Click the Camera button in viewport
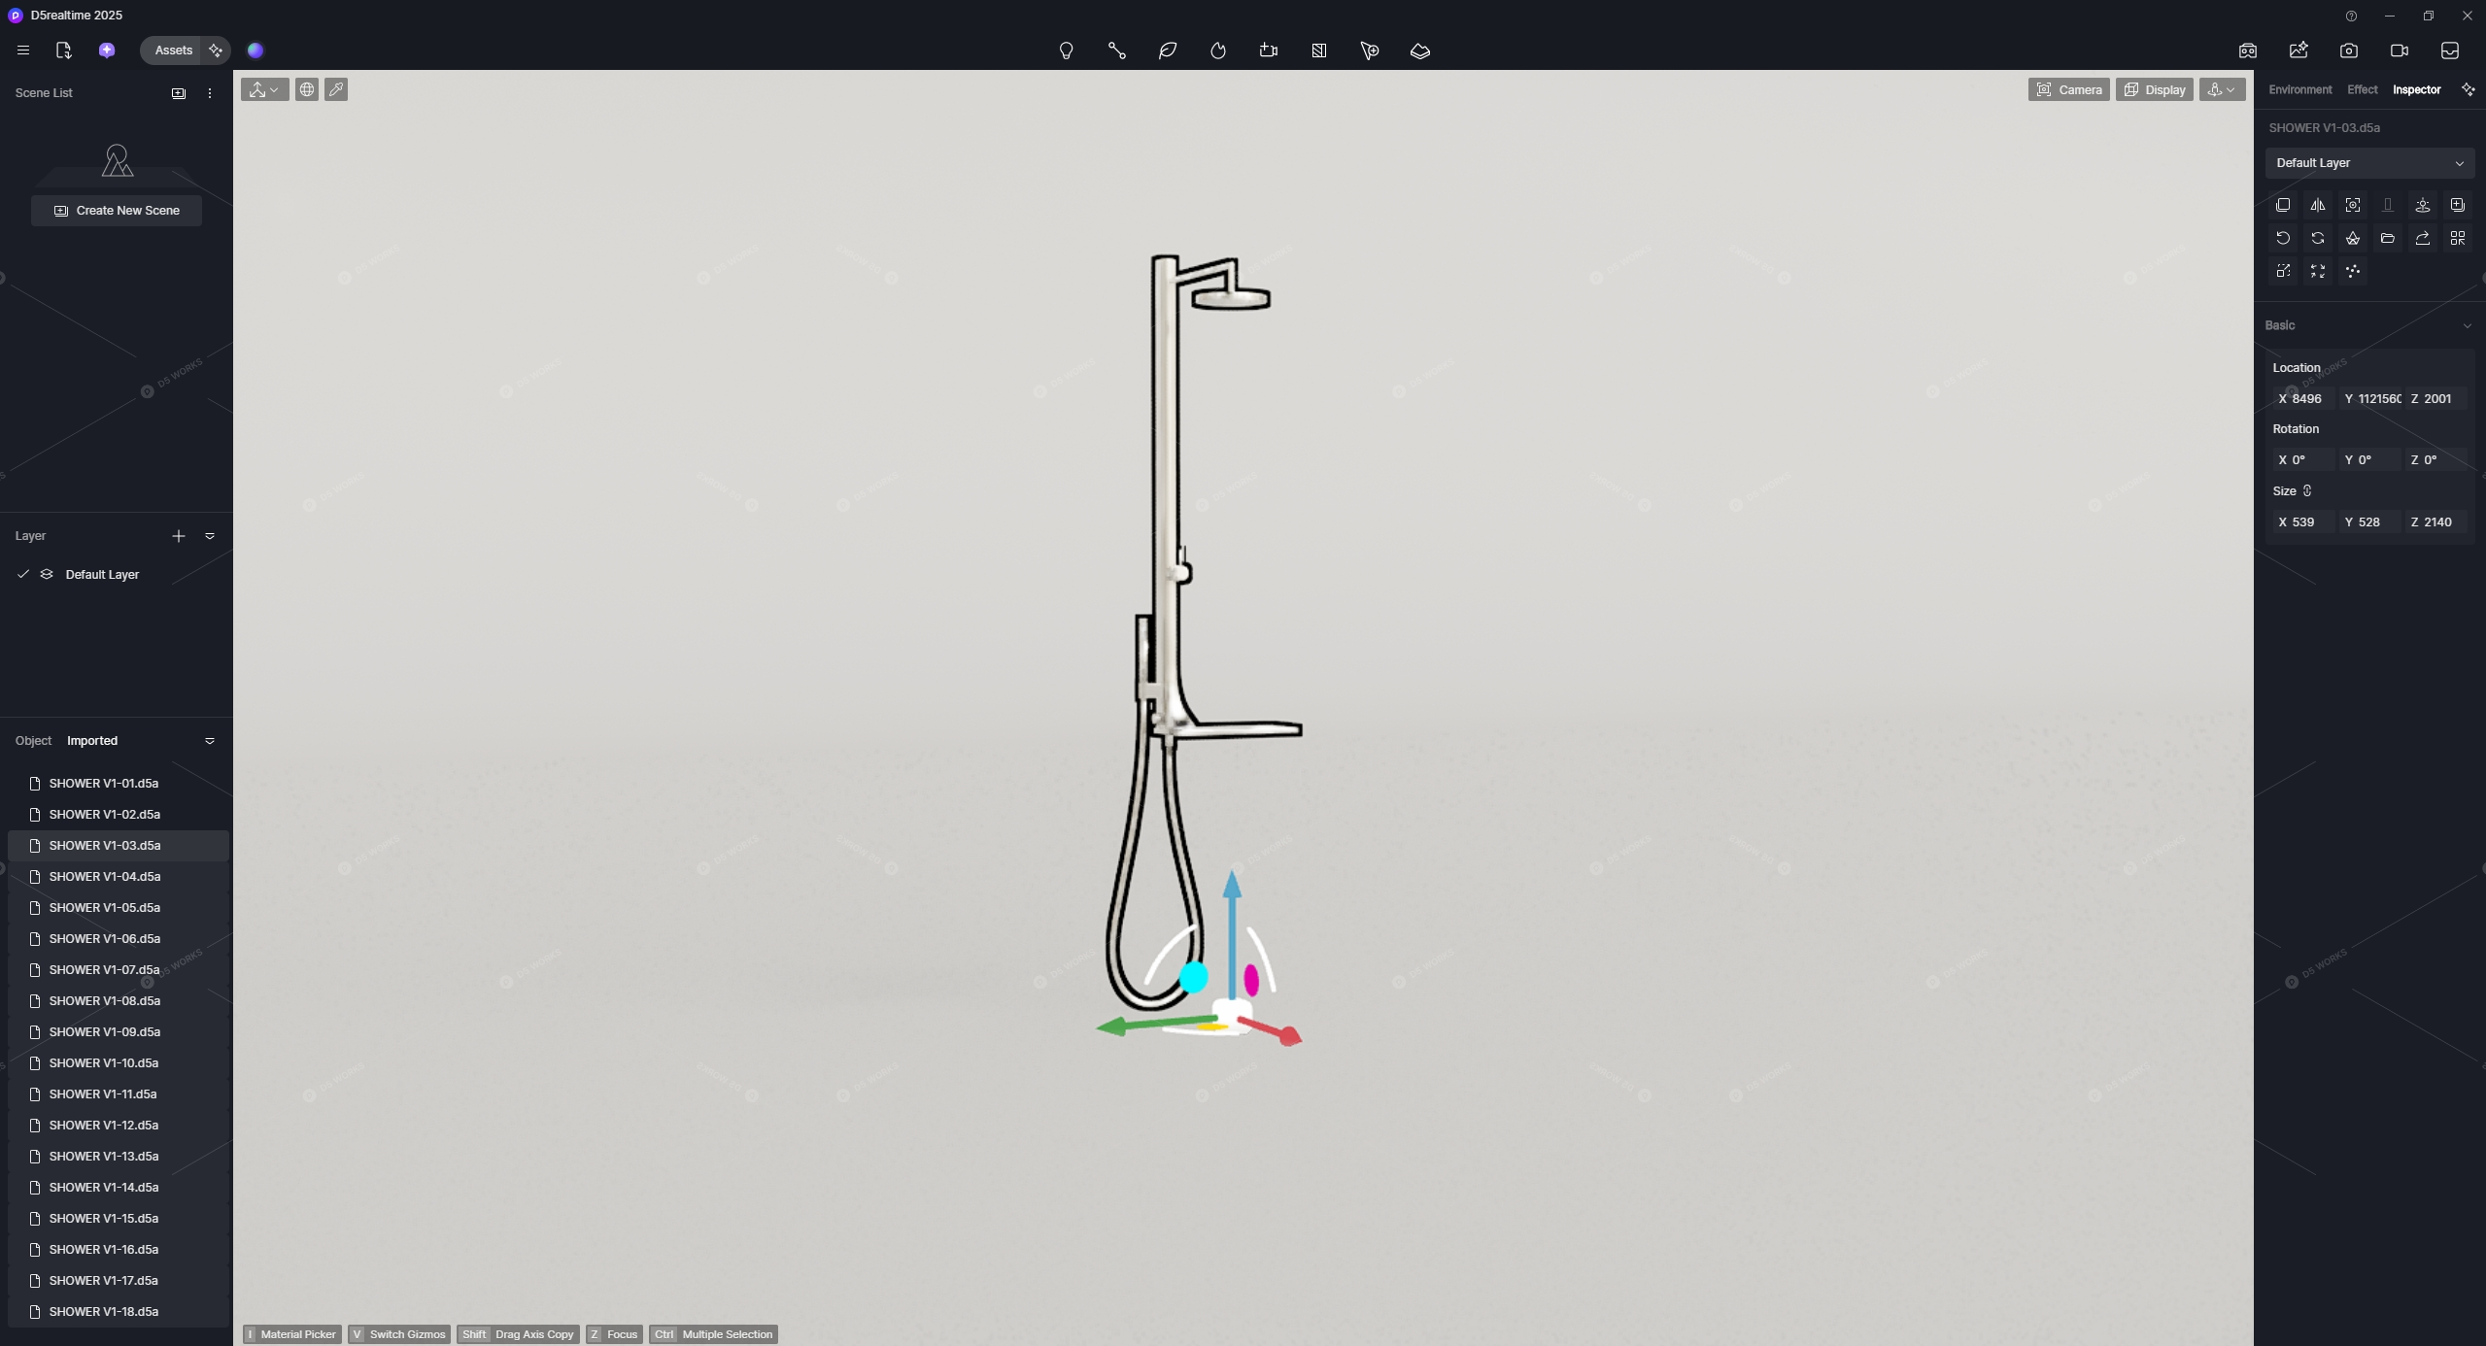 click(x=2068, y=89)
